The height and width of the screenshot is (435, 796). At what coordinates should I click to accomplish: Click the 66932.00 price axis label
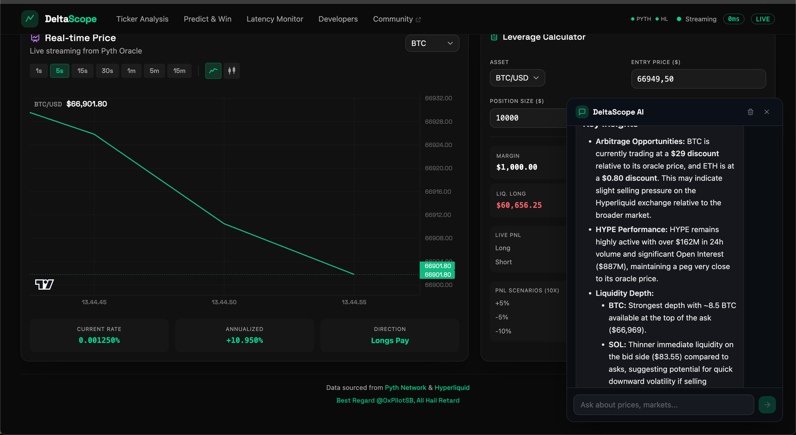tap(438, 98)
